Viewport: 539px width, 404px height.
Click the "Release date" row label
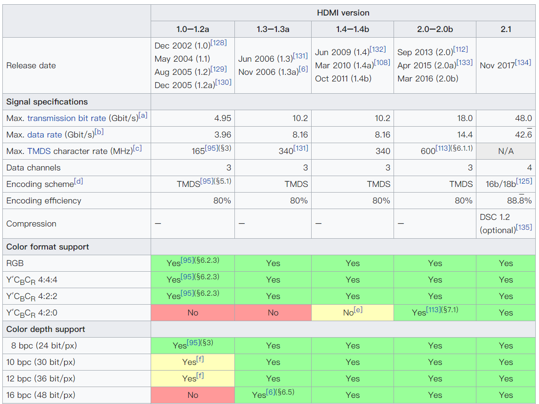31,65
